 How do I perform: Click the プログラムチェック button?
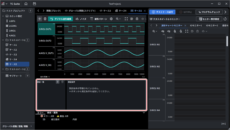209,12
